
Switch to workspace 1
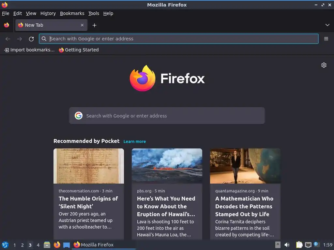pos(14,245)
